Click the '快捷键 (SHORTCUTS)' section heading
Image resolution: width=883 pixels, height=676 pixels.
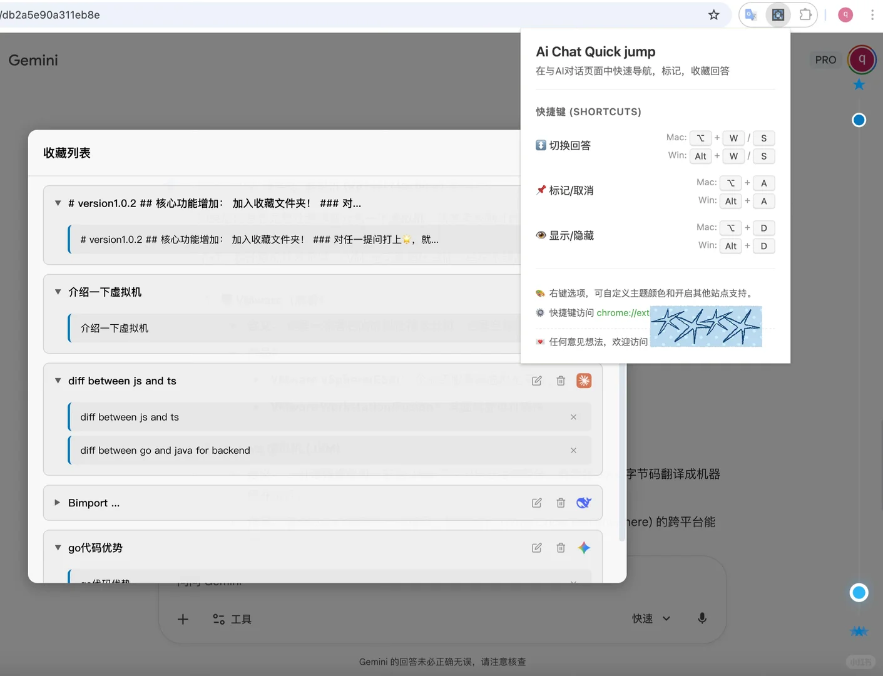coord(588,111)
